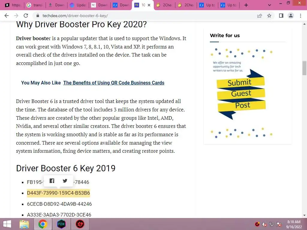Switch to the Updat tab
The height and width of the screenshot is (230, 307).
pyautogui.click(x=78, y=5)
